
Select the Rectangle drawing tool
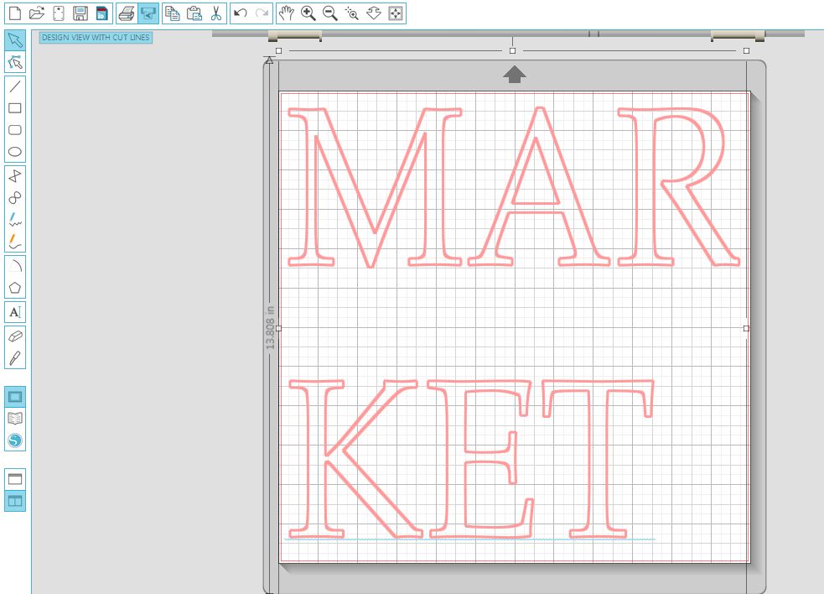point(15,108)
